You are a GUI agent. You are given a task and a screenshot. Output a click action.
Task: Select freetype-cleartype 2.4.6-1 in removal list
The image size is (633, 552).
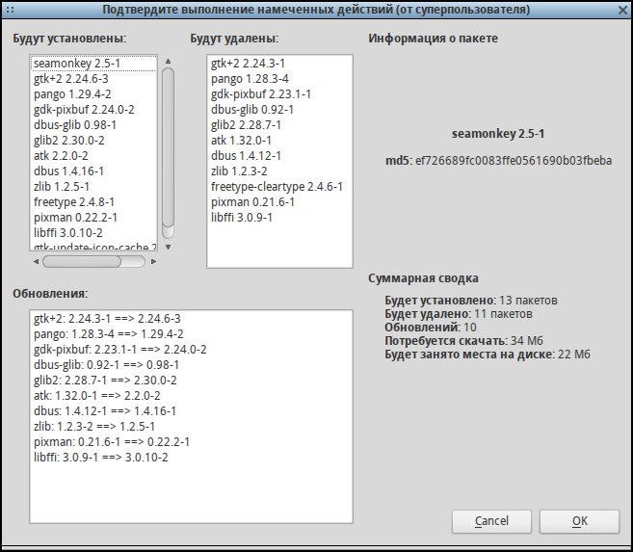pyautogui.click(x=279, y=187)
